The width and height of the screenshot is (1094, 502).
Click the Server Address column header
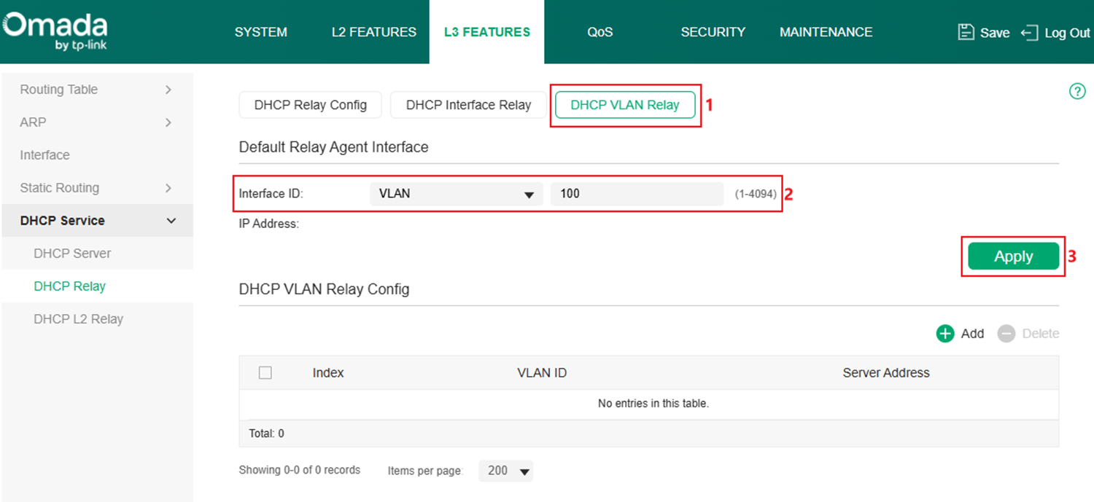886,372
